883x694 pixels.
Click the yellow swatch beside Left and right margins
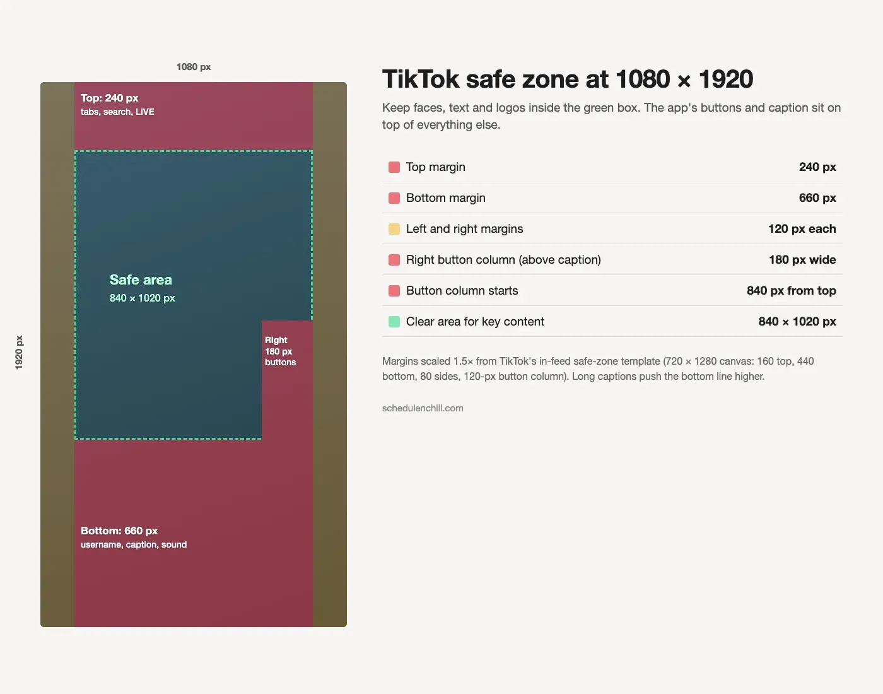tap(394, 229)
